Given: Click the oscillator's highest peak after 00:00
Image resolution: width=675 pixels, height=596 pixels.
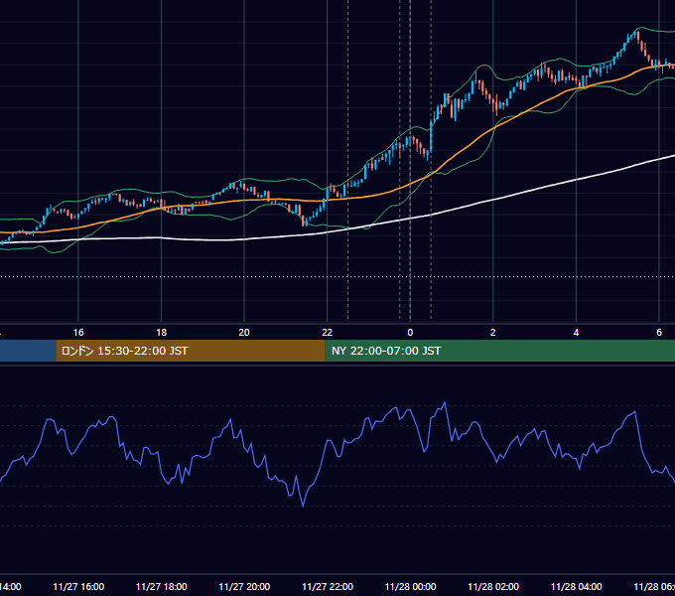Looking at the screenshot, I should [445, 404].
